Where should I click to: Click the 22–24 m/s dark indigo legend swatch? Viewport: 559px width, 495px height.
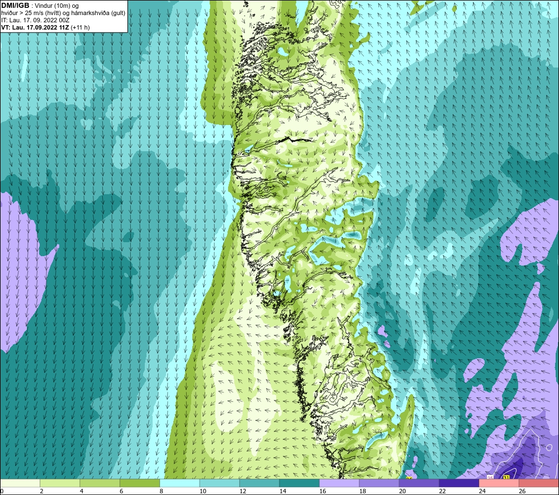pos(459,483)
